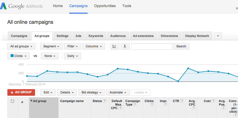238x118 pixels.
Task: Open the Details dropdown
Action: pos(67,92)
